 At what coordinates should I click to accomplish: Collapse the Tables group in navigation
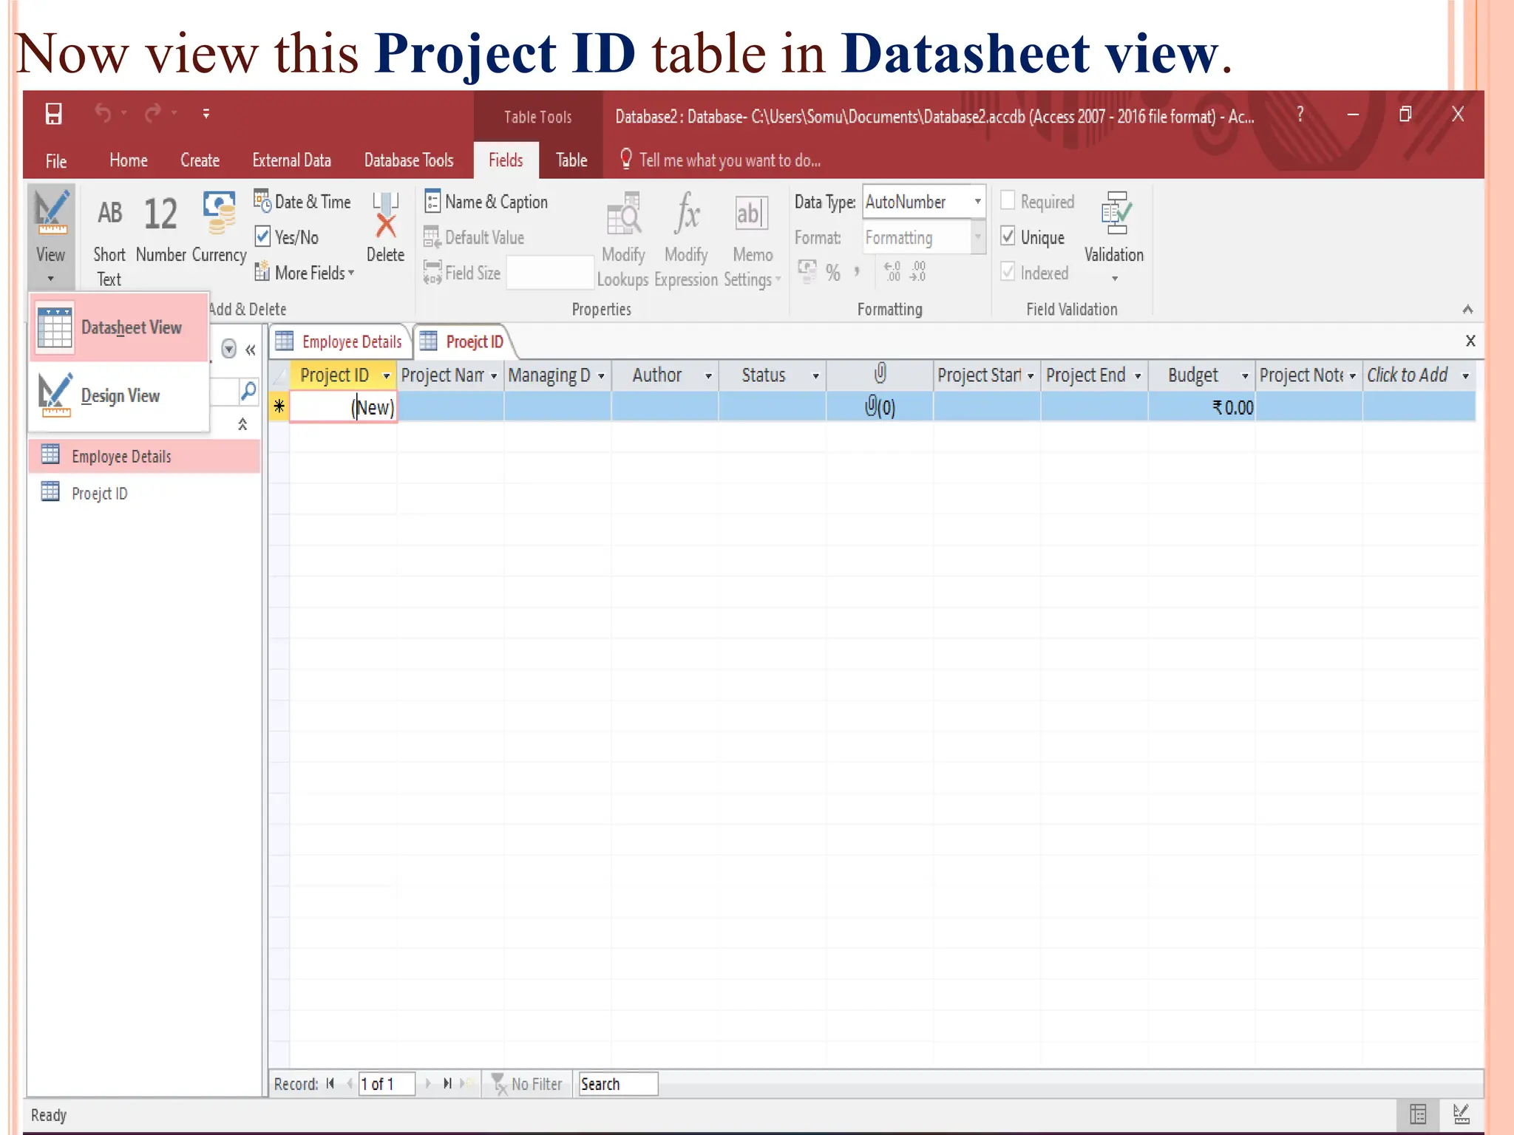pyautogui.click(x=242, y=424)
